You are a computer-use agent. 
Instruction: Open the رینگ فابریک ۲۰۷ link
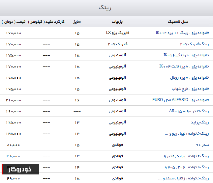[x=195, y=44]
